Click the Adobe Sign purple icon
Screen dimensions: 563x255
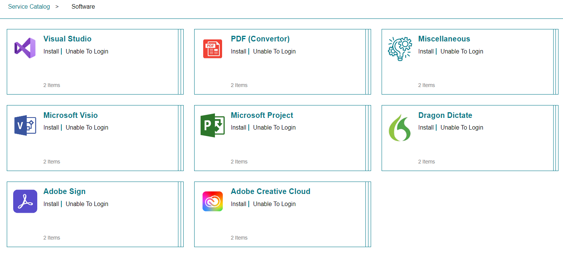[x=25, y=201]
